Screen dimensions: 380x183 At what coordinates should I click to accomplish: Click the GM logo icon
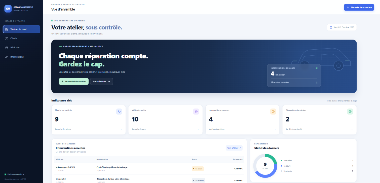8,9
